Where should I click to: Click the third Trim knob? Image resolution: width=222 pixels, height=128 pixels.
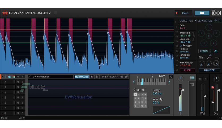click(x=216, y=63)
